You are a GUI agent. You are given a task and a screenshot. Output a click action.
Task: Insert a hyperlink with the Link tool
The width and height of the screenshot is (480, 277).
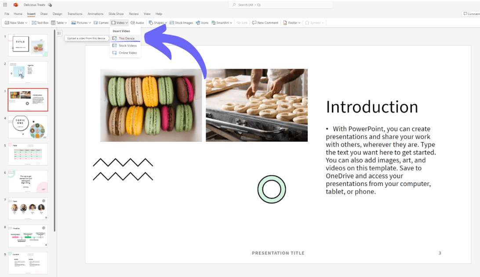242,22
